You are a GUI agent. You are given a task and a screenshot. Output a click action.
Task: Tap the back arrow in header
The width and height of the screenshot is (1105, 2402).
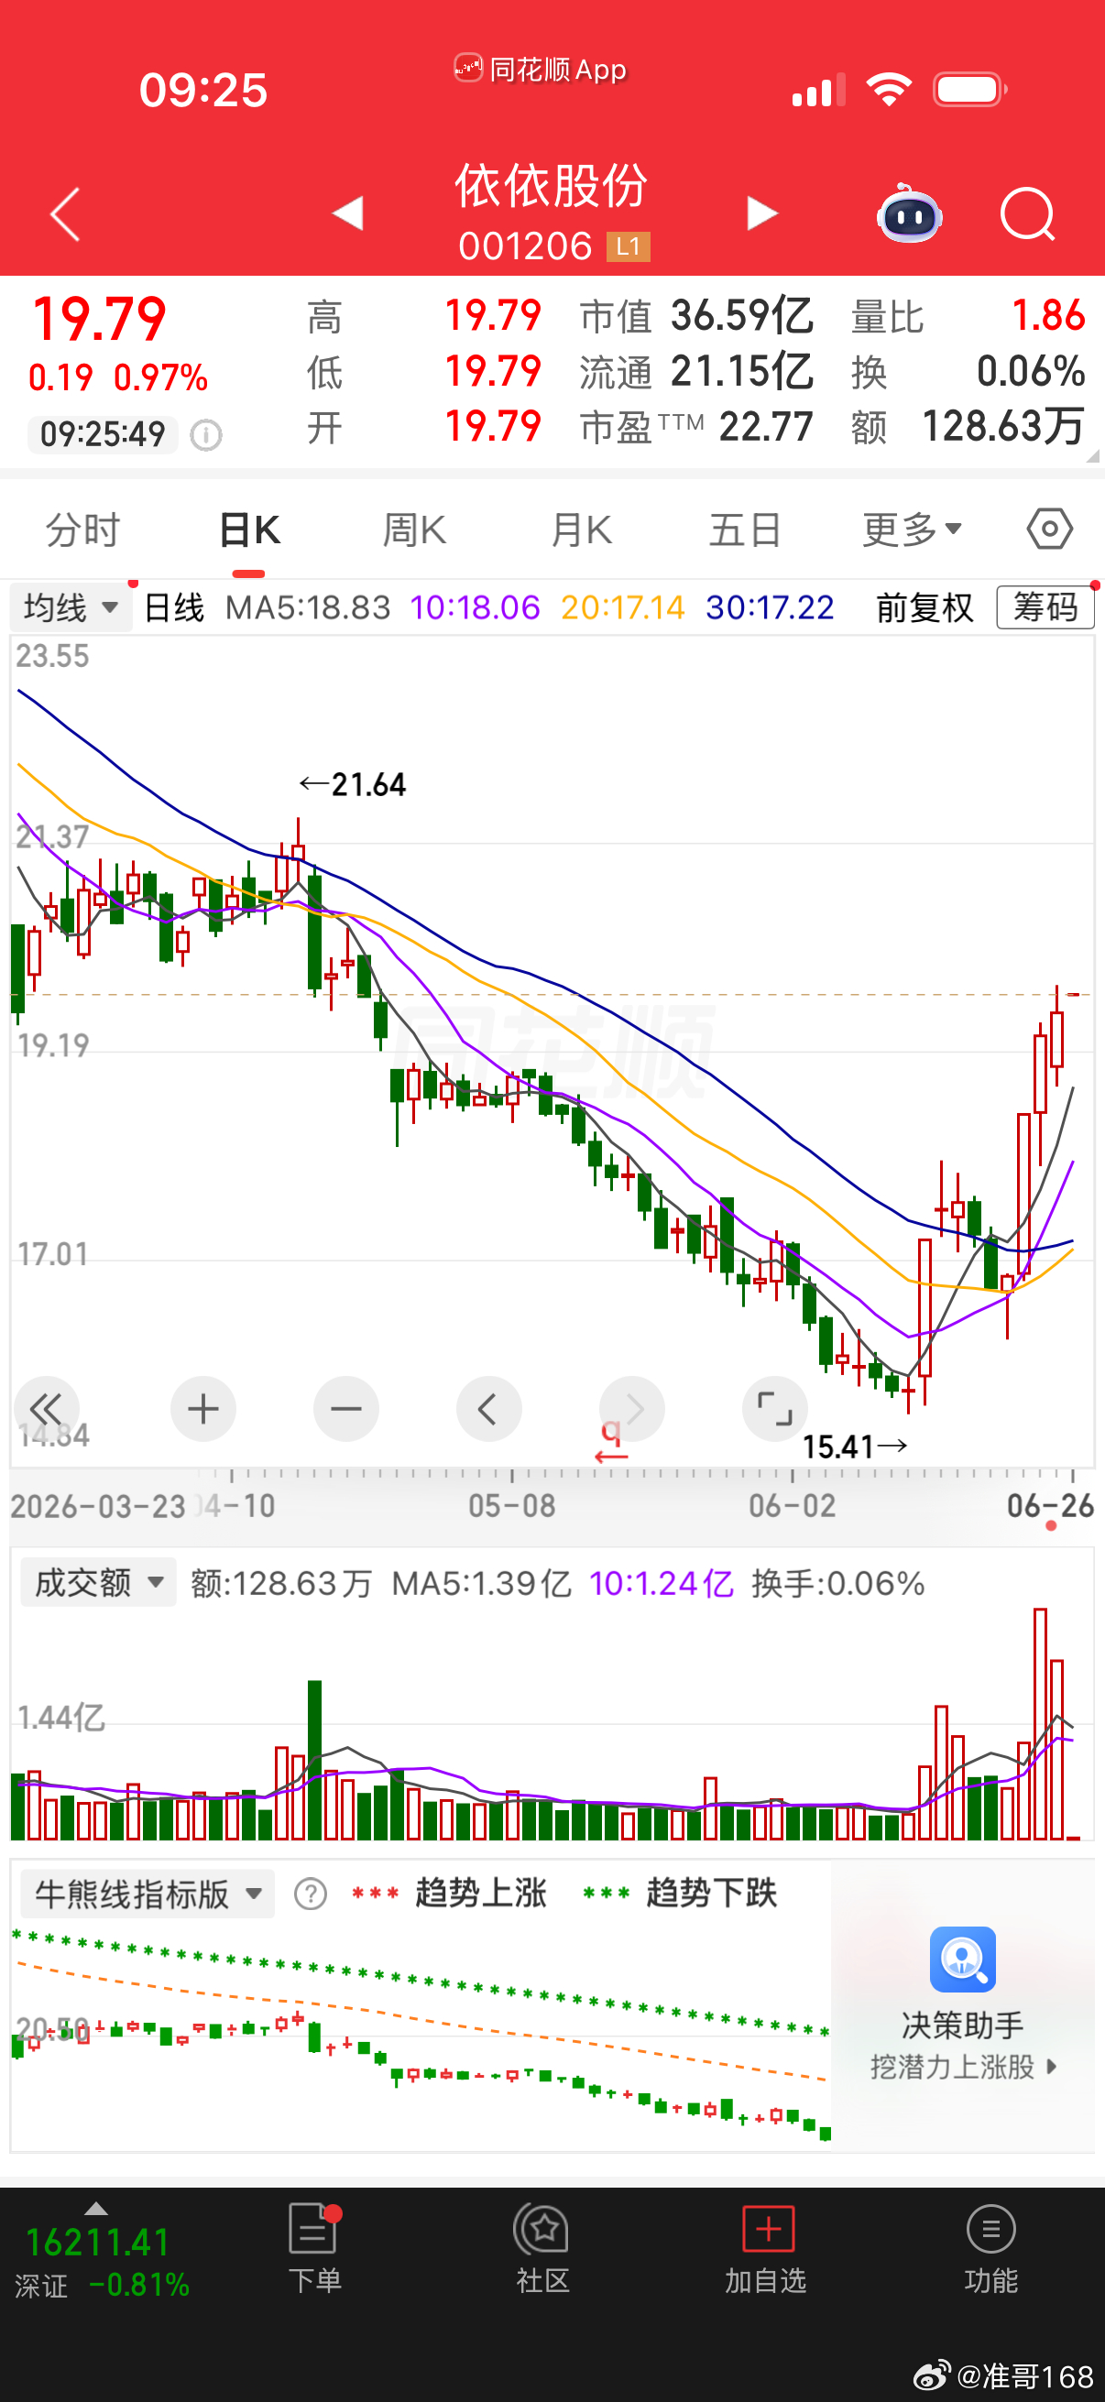65,214
